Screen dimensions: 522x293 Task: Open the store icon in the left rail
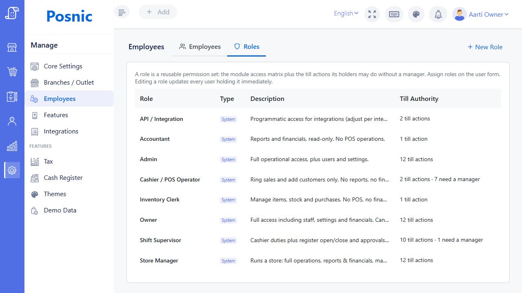[x=12, y=47]
